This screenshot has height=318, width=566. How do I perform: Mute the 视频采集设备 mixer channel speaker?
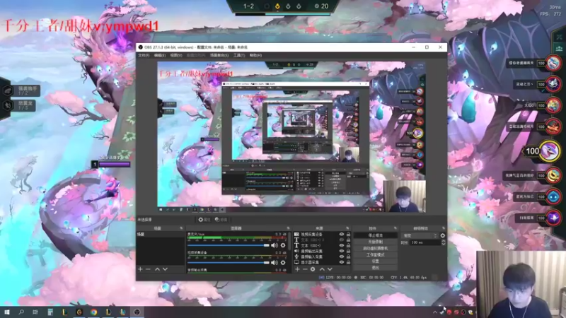click(275, 263)
